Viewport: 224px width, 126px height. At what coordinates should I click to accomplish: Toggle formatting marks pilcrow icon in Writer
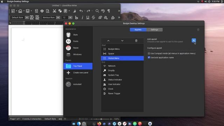pos(108,11)
